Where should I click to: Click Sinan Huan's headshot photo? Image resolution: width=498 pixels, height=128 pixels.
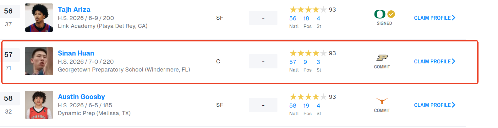click(x=39, y=61)
